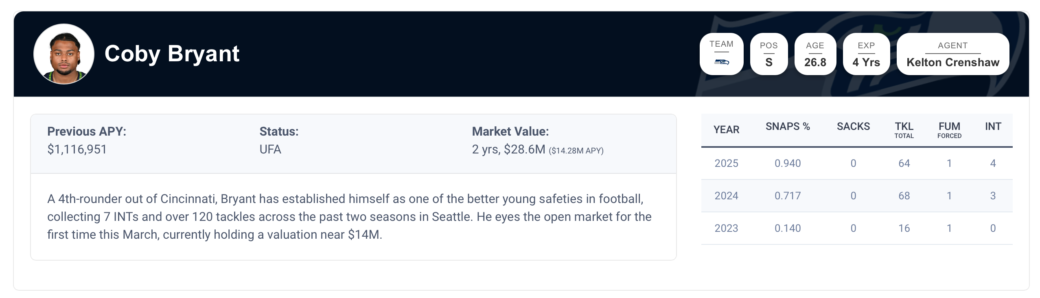1040x298 pixels.
Task: Sort by YEAR column header
Action: pyautogui.click(x=726, y=130)
